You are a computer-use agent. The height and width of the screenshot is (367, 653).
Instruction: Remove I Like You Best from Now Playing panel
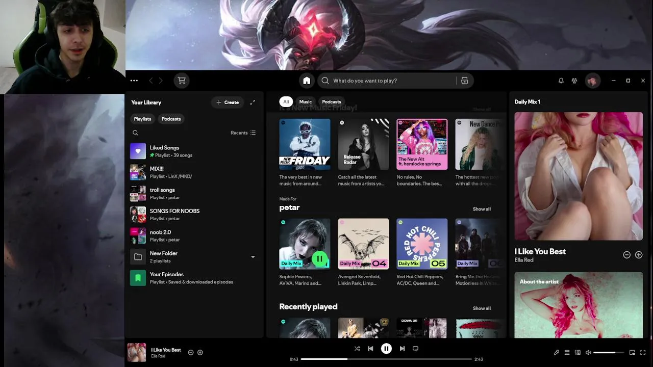click(626, 254)
